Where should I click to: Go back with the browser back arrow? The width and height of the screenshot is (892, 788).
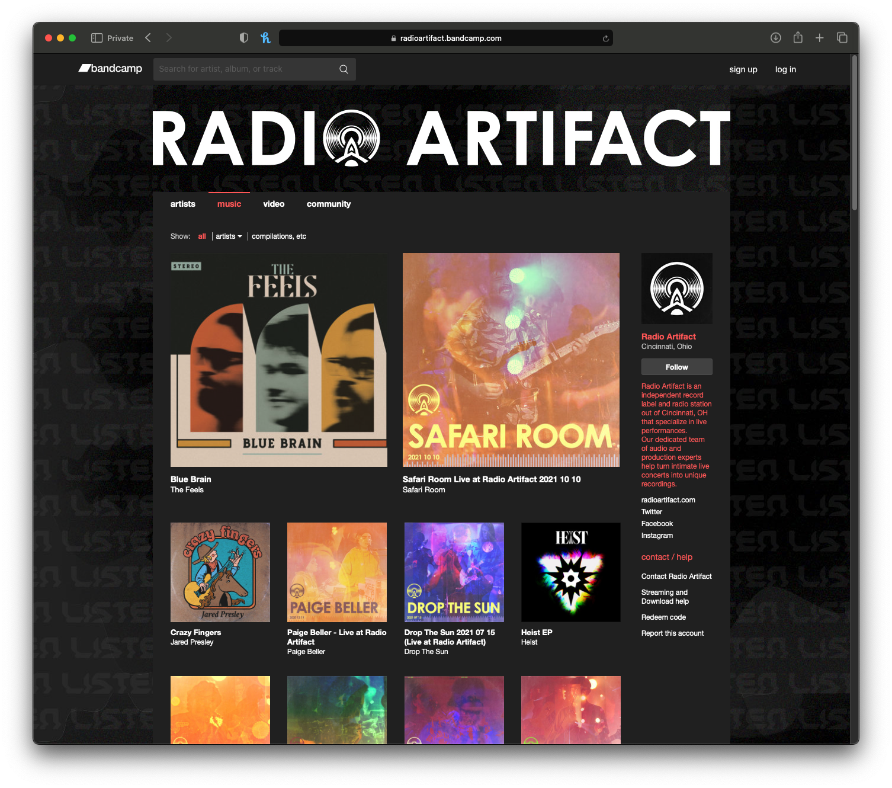tap(148, 38)
